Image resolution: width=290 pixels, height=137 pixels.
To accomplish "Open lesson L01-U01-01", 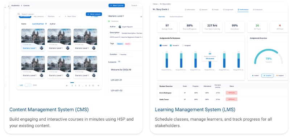I will 125,80.
